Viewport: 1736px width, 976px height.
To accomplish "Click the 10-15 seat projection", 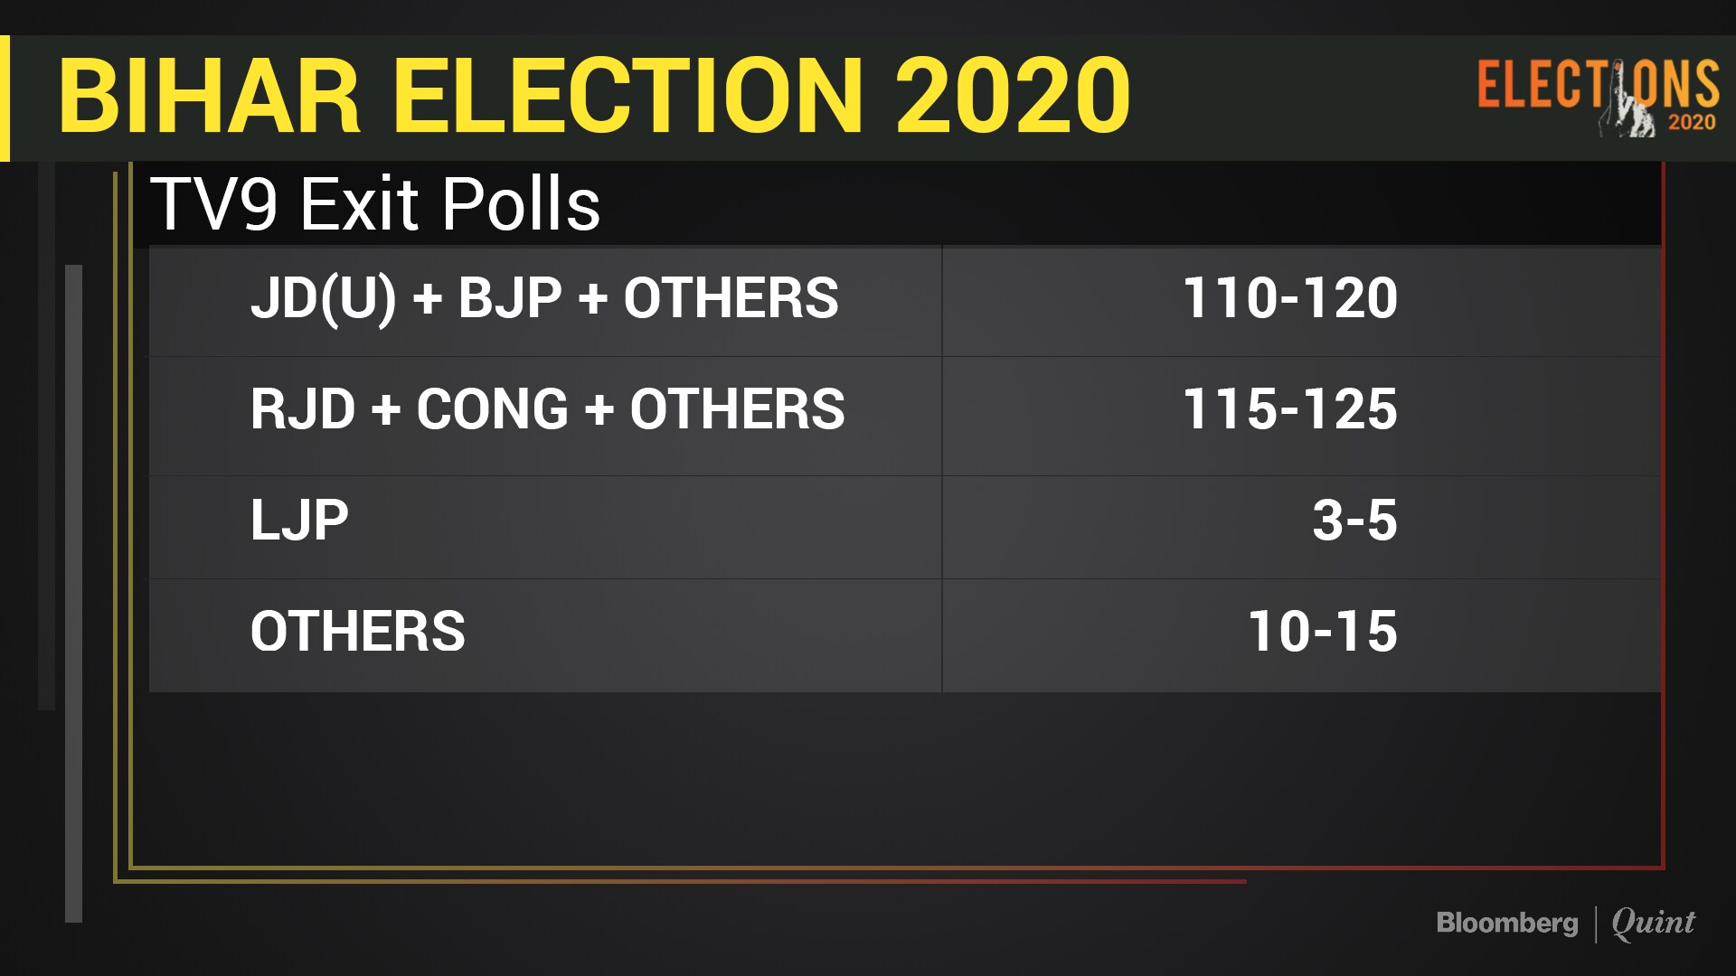I will [1322, 631].
